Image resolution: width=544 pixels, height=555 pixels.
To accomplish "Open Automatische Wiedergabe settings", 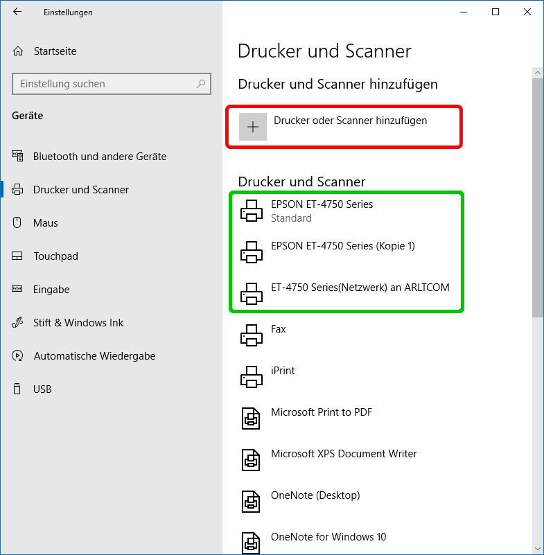I will [x=94, y=356].
